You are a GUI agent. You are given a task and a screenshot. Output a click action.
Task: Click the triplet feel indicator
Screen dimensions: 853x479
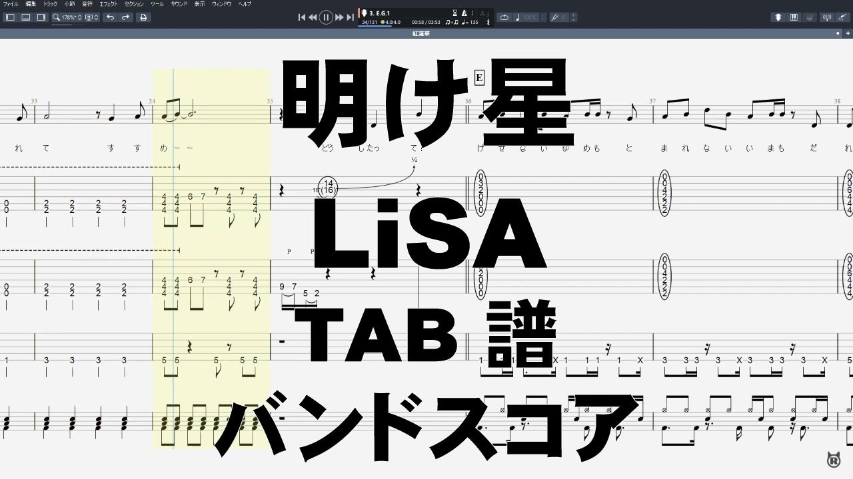tap(451, 22)
